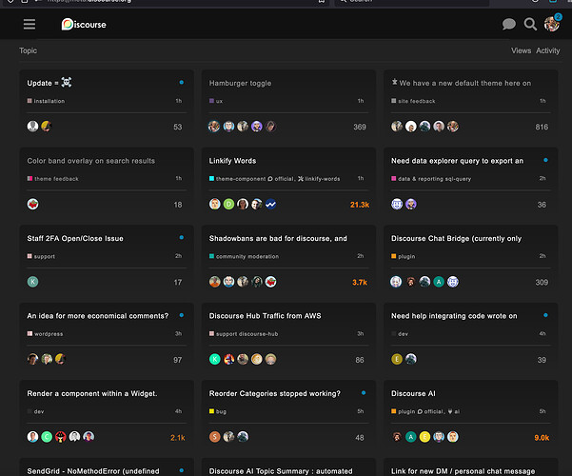Click the 9.0k views count

542,438
